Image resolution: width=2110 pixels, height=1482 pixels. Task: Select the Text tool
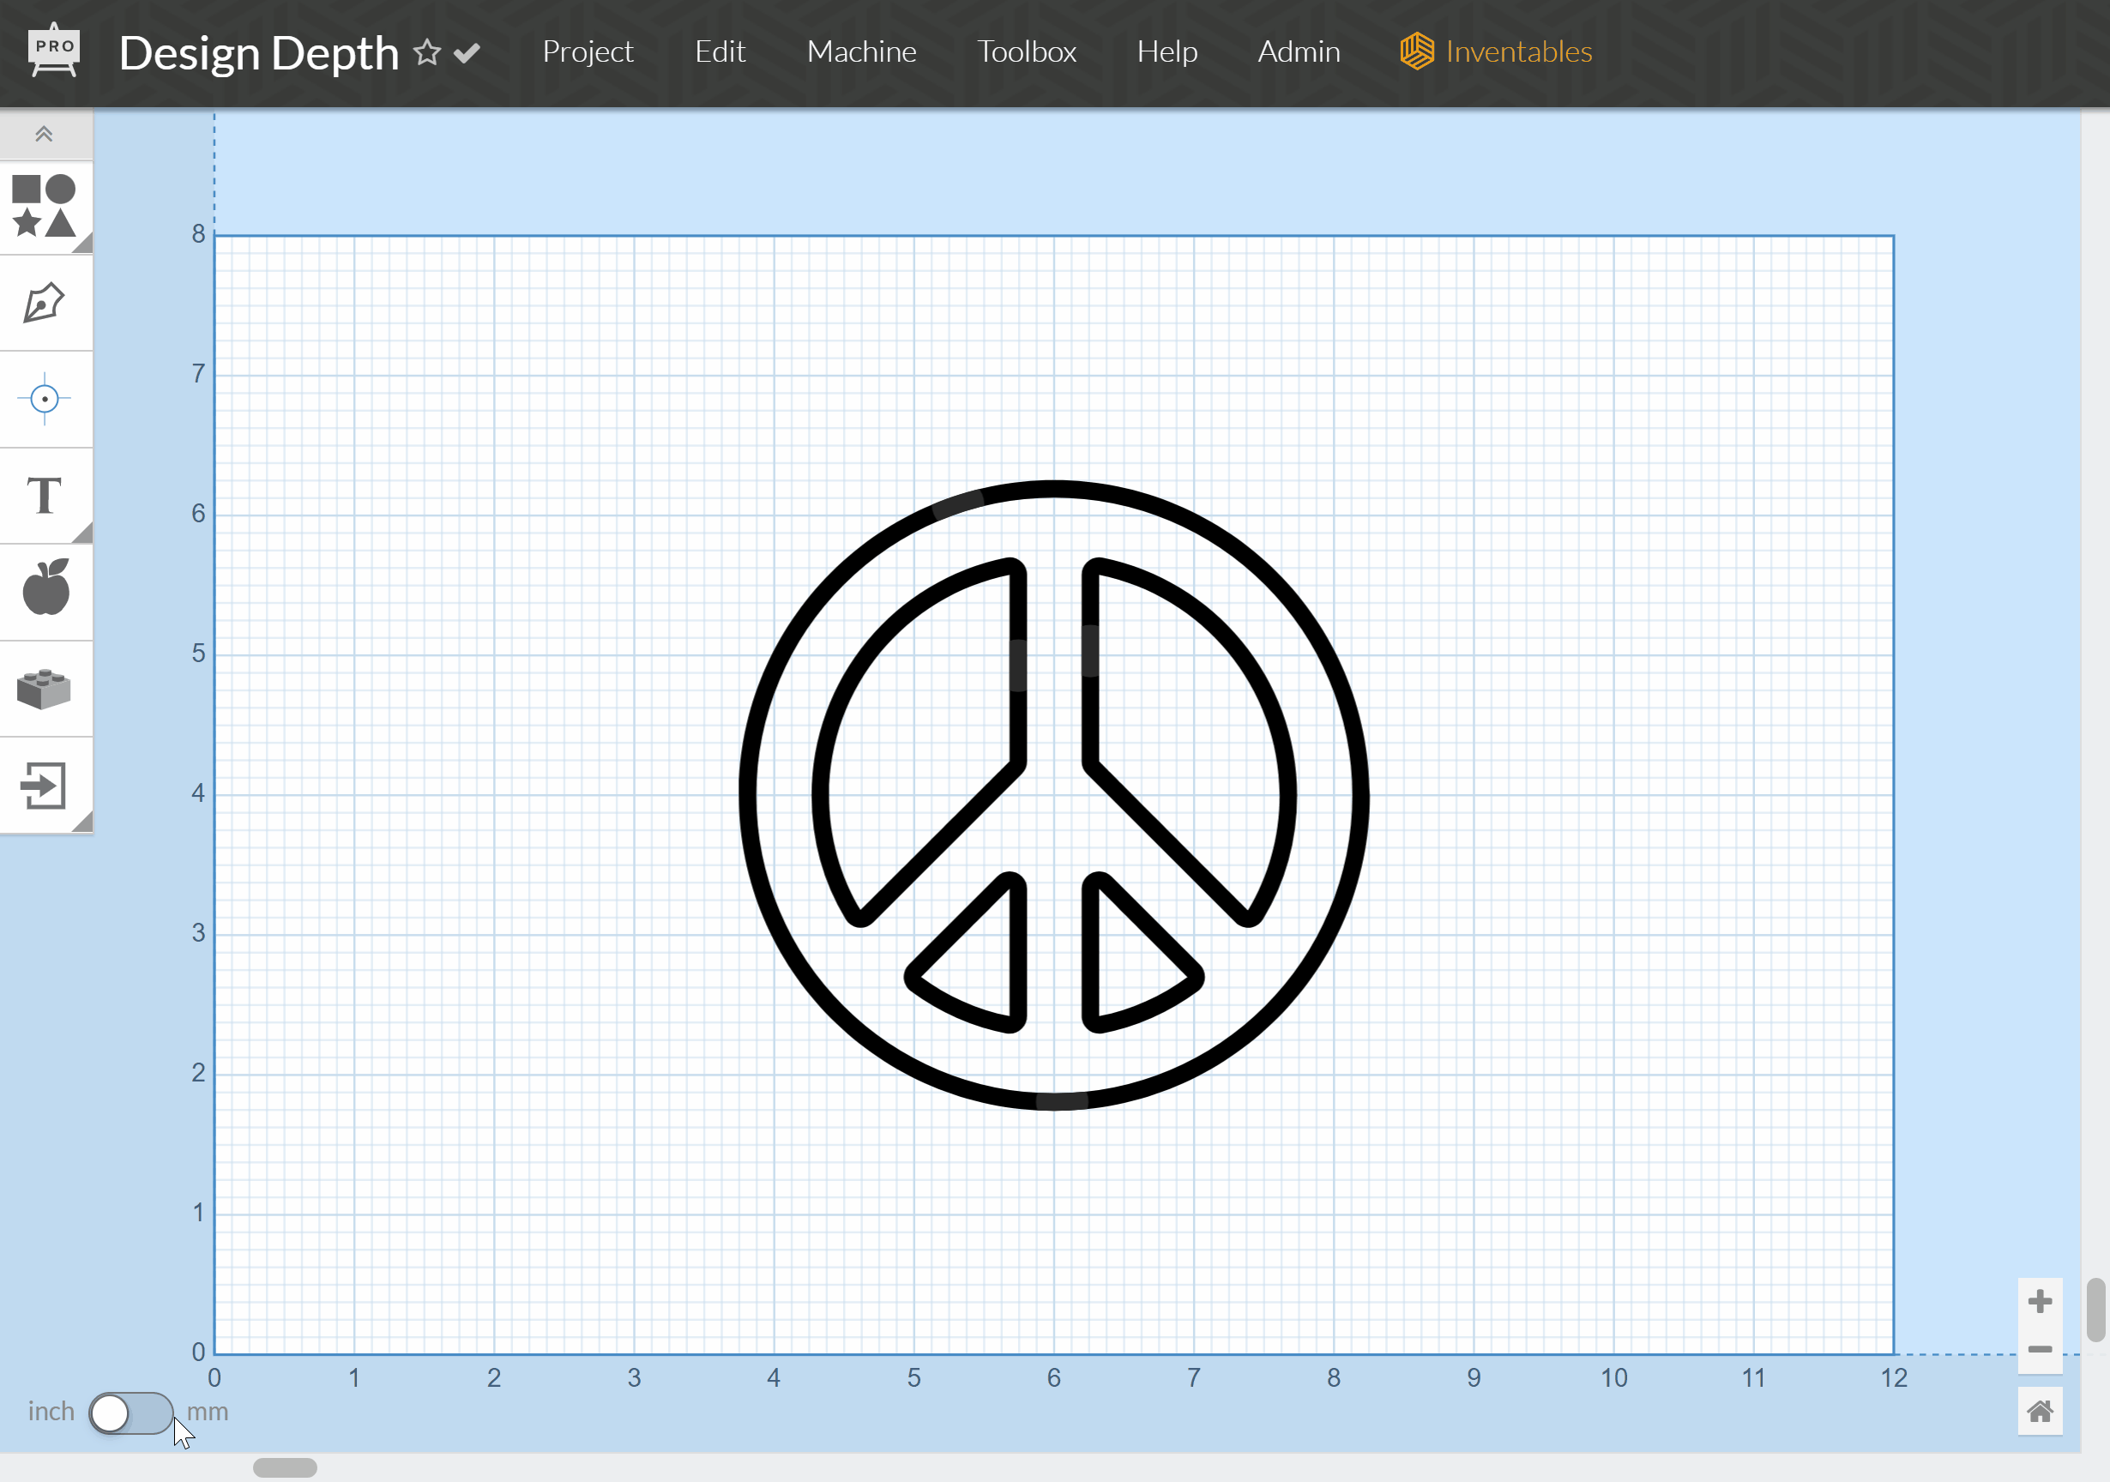coord(43,496)
